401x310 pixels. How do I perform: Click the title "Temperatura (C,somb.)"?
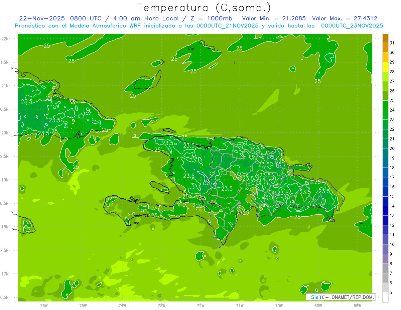204,8
